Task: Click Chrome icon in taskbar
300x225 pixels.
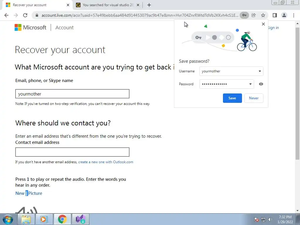Action: click(x=62, y=219)
